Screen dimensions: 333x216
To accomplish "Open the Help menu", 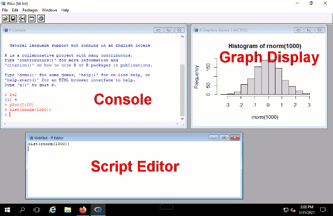I will 65,10.
